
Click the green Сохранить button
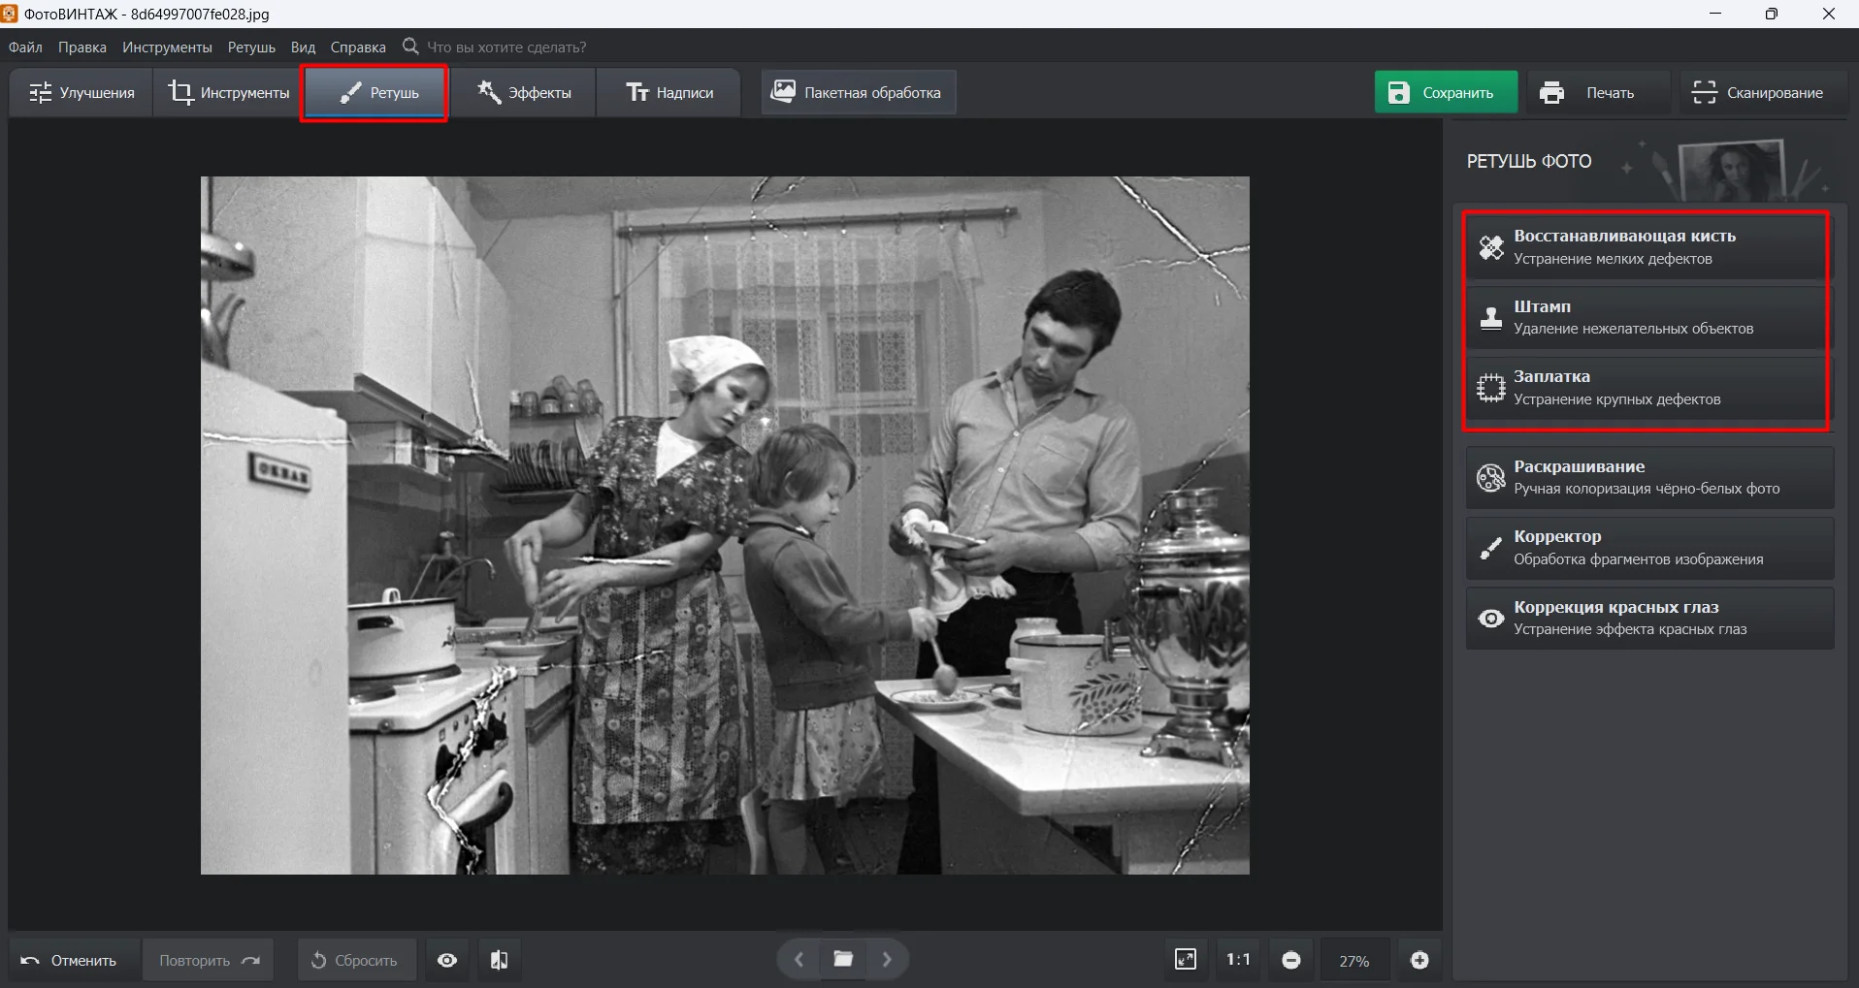(1446, 93)
